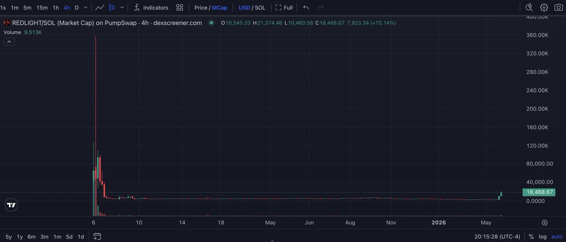The height and width of the screenshot is (242, 566).
Task: Select the 5y date range
Action: [8, 237]
